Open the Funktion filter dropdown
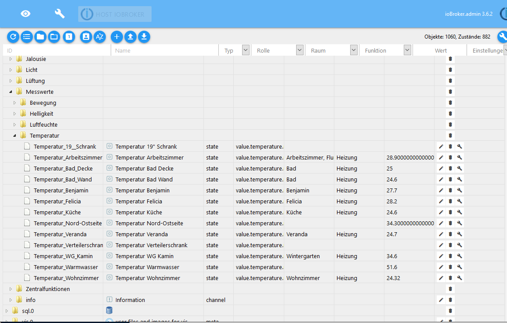 [x=407, y=50]
